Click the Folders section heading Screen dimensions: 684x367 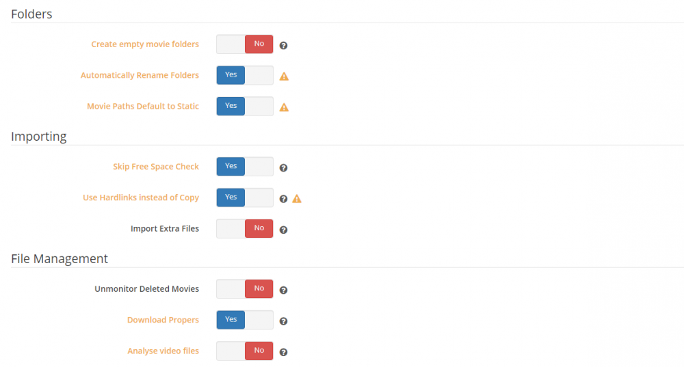tap(31, 14)
